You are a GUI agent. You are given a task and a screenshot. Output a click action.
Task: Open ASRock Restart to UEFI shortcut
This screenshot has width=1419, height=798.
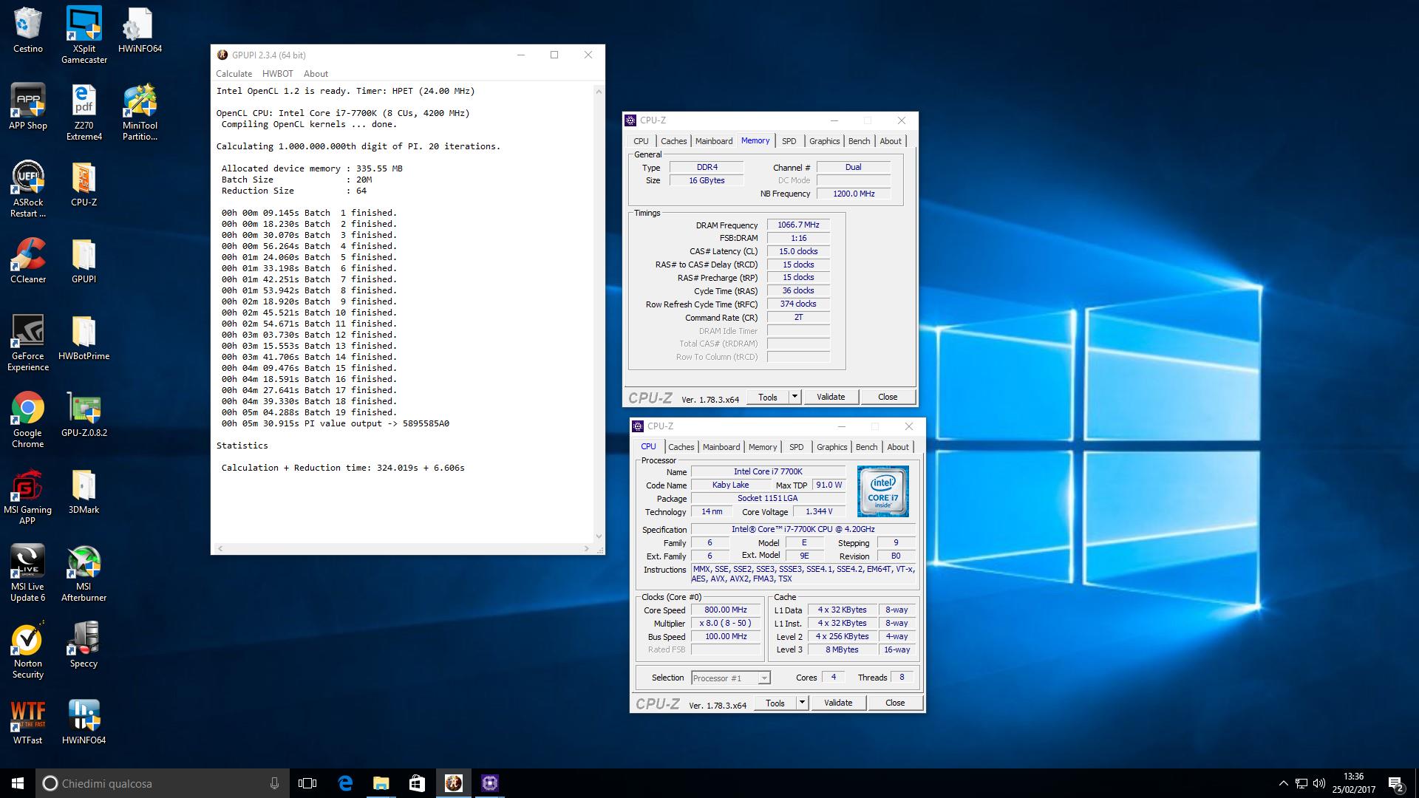pyautogui.click(x=27, y=189)
